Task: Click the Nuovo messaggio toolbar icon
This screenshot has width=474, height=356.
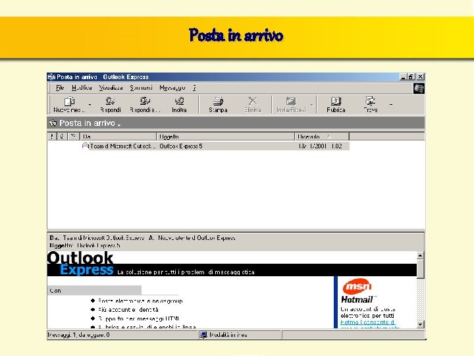Action: 70,102
